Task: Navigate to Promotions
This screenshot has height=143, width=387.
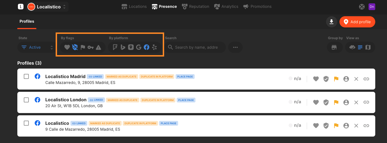Action: (258, 6)
